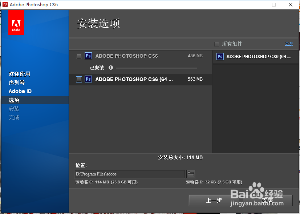
Task: Select the ADOBE PHOTOSHOP CS6 (64 ... row label
Action: pyautogui.click(x=134, y=79)
